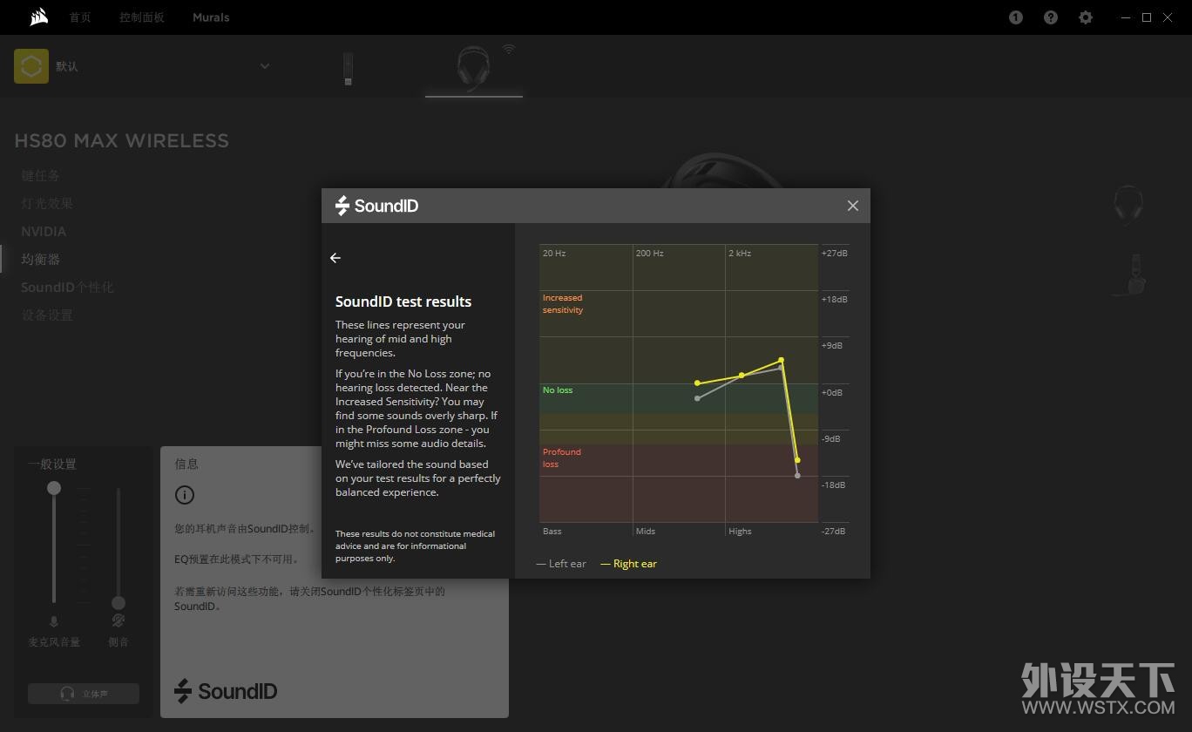Click the headset thumbnail on the right side
This screenshot has width=1192, height=732.
tap(1128, 206)
